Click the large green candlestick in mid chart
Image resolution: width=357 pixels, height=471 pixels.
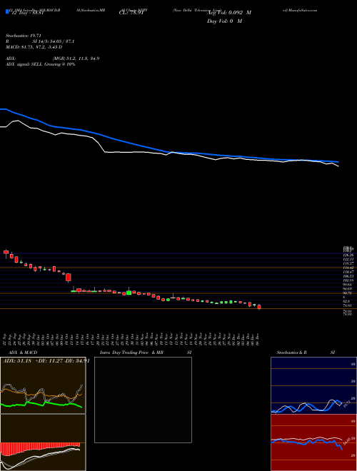[x=129, y=292]
